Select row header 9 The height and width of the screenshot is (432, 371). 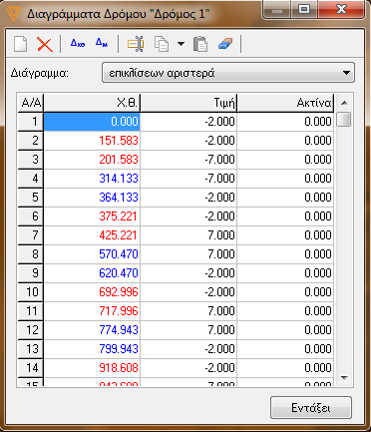[31, 273]
